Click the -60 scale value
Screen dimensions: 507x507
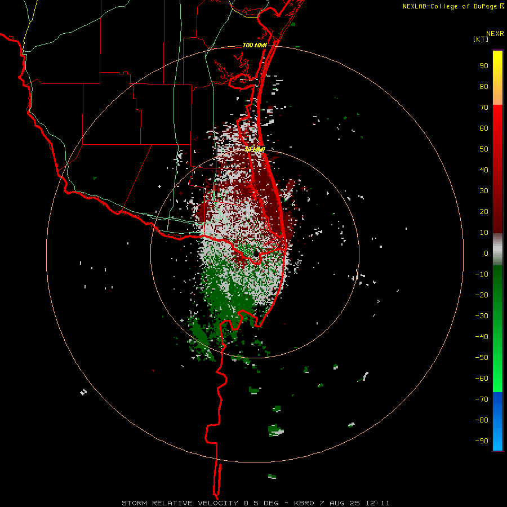(x=482, y=379)
